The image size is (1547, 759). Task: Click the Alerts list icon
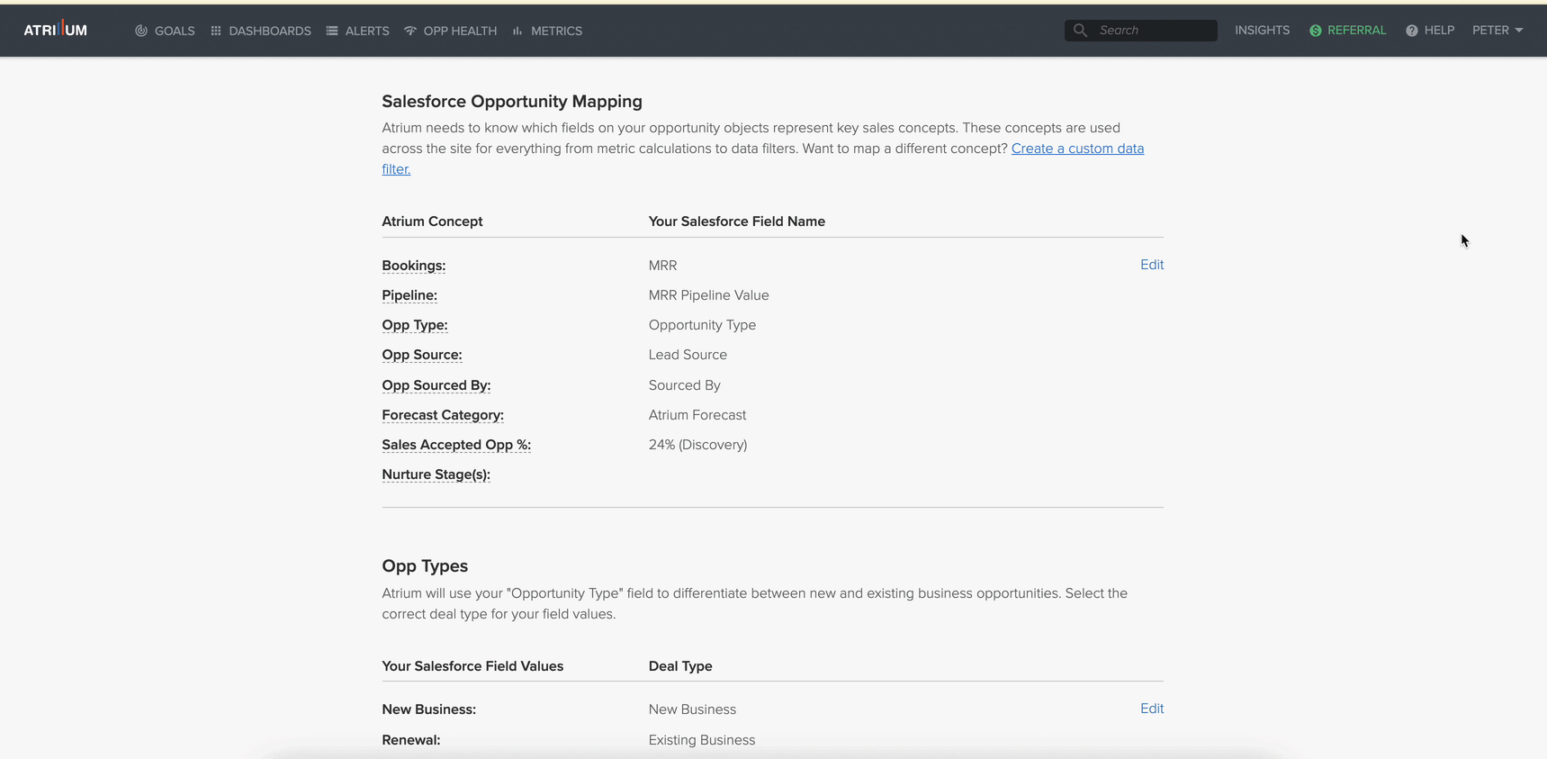332,31
